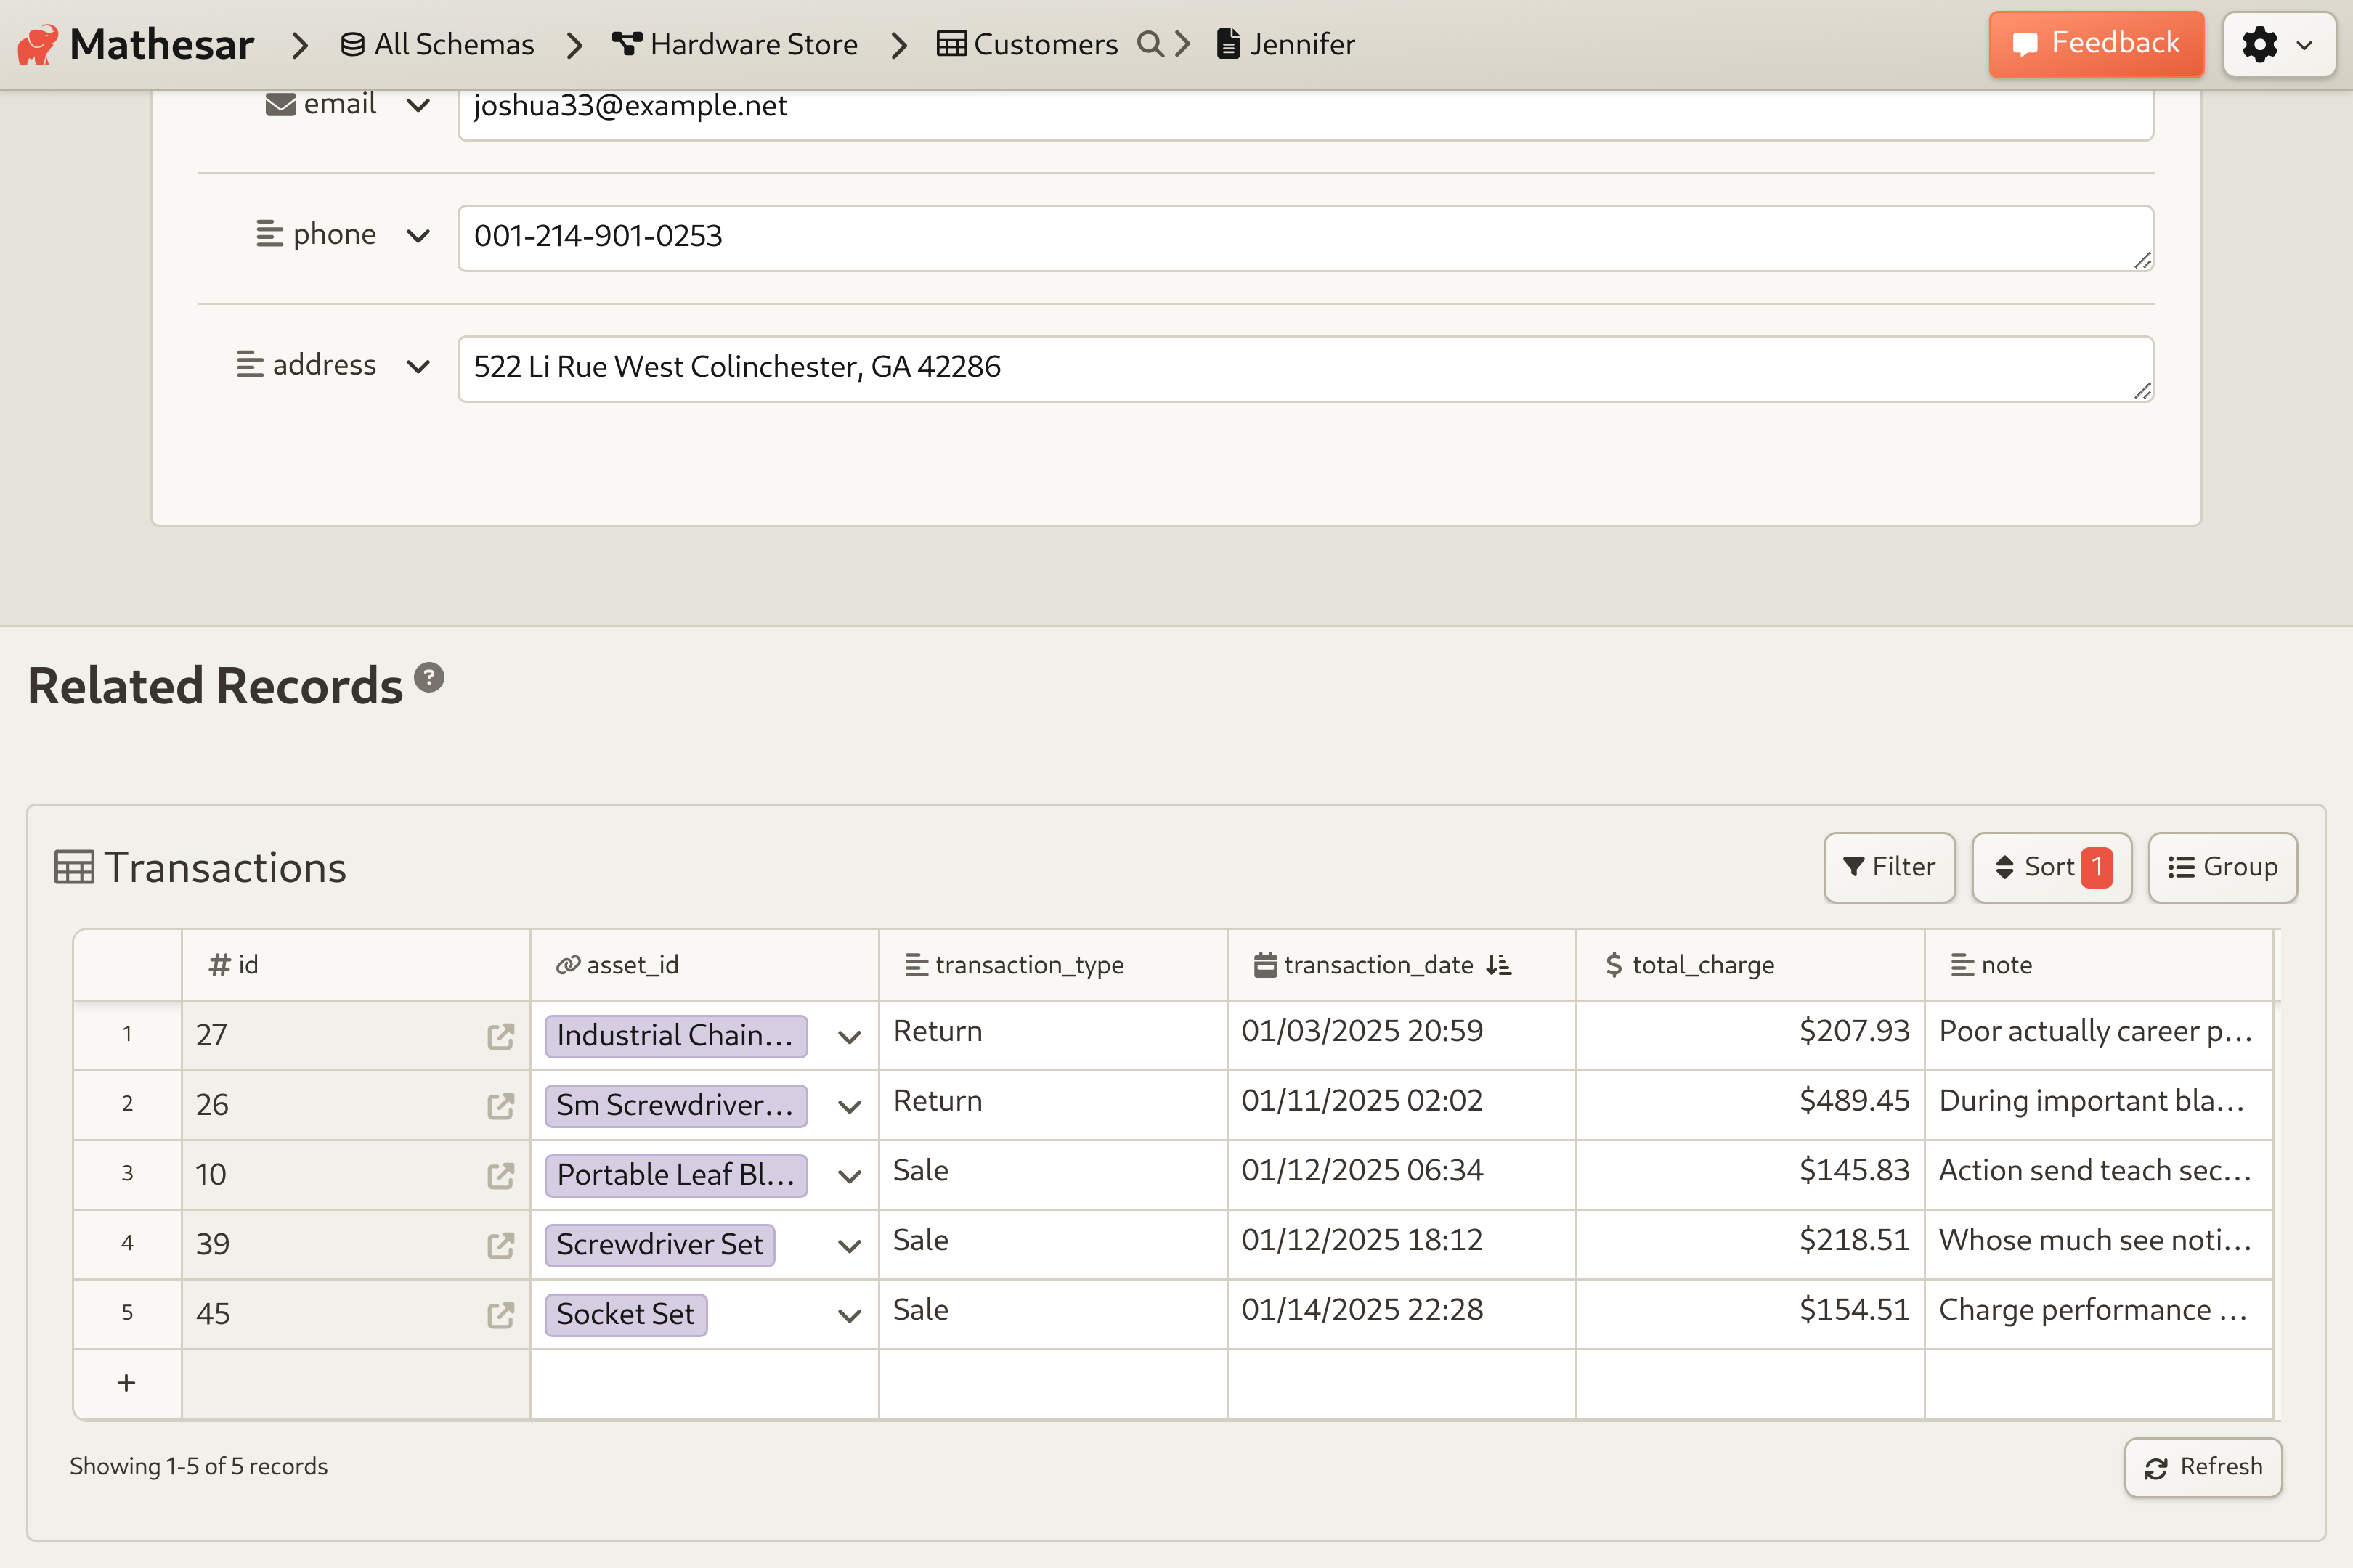
Task: Select the id column header
Action: (355, 965)
